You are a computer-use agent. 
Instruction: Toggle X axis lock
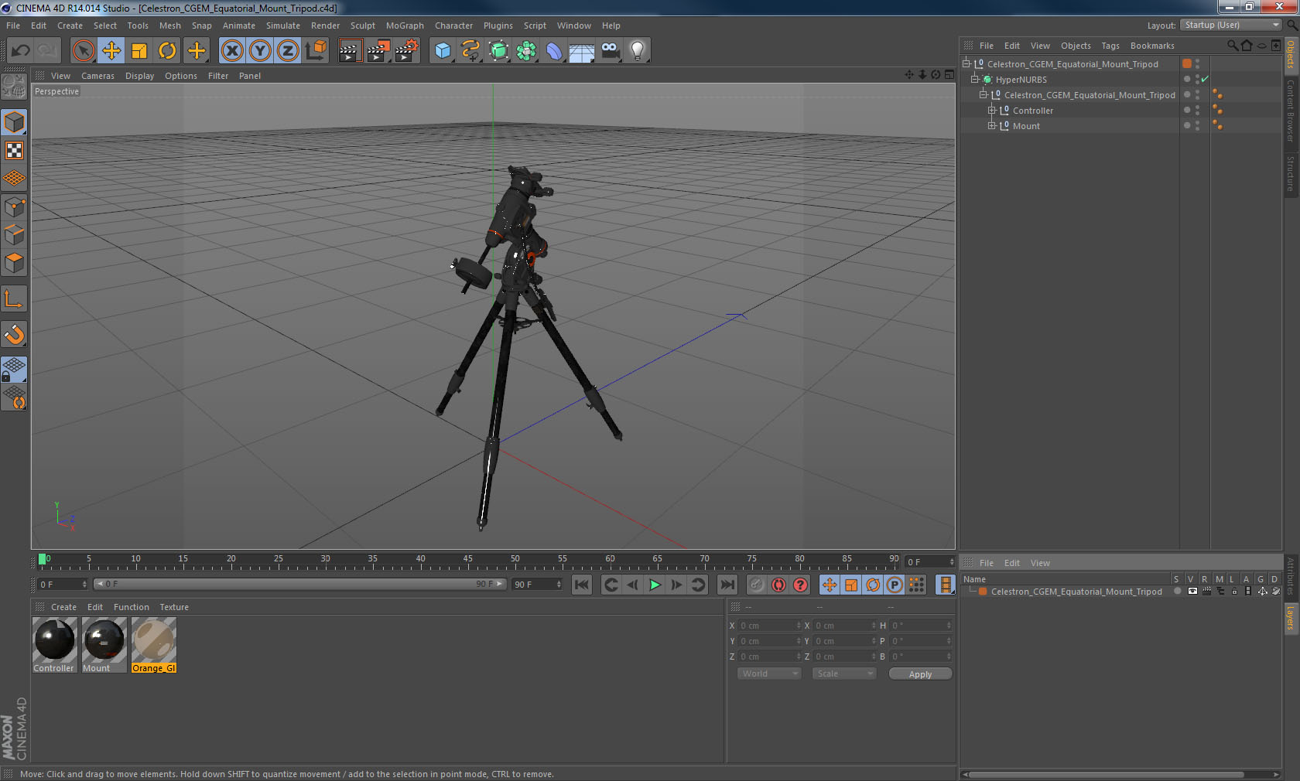[x=231, y=51]
